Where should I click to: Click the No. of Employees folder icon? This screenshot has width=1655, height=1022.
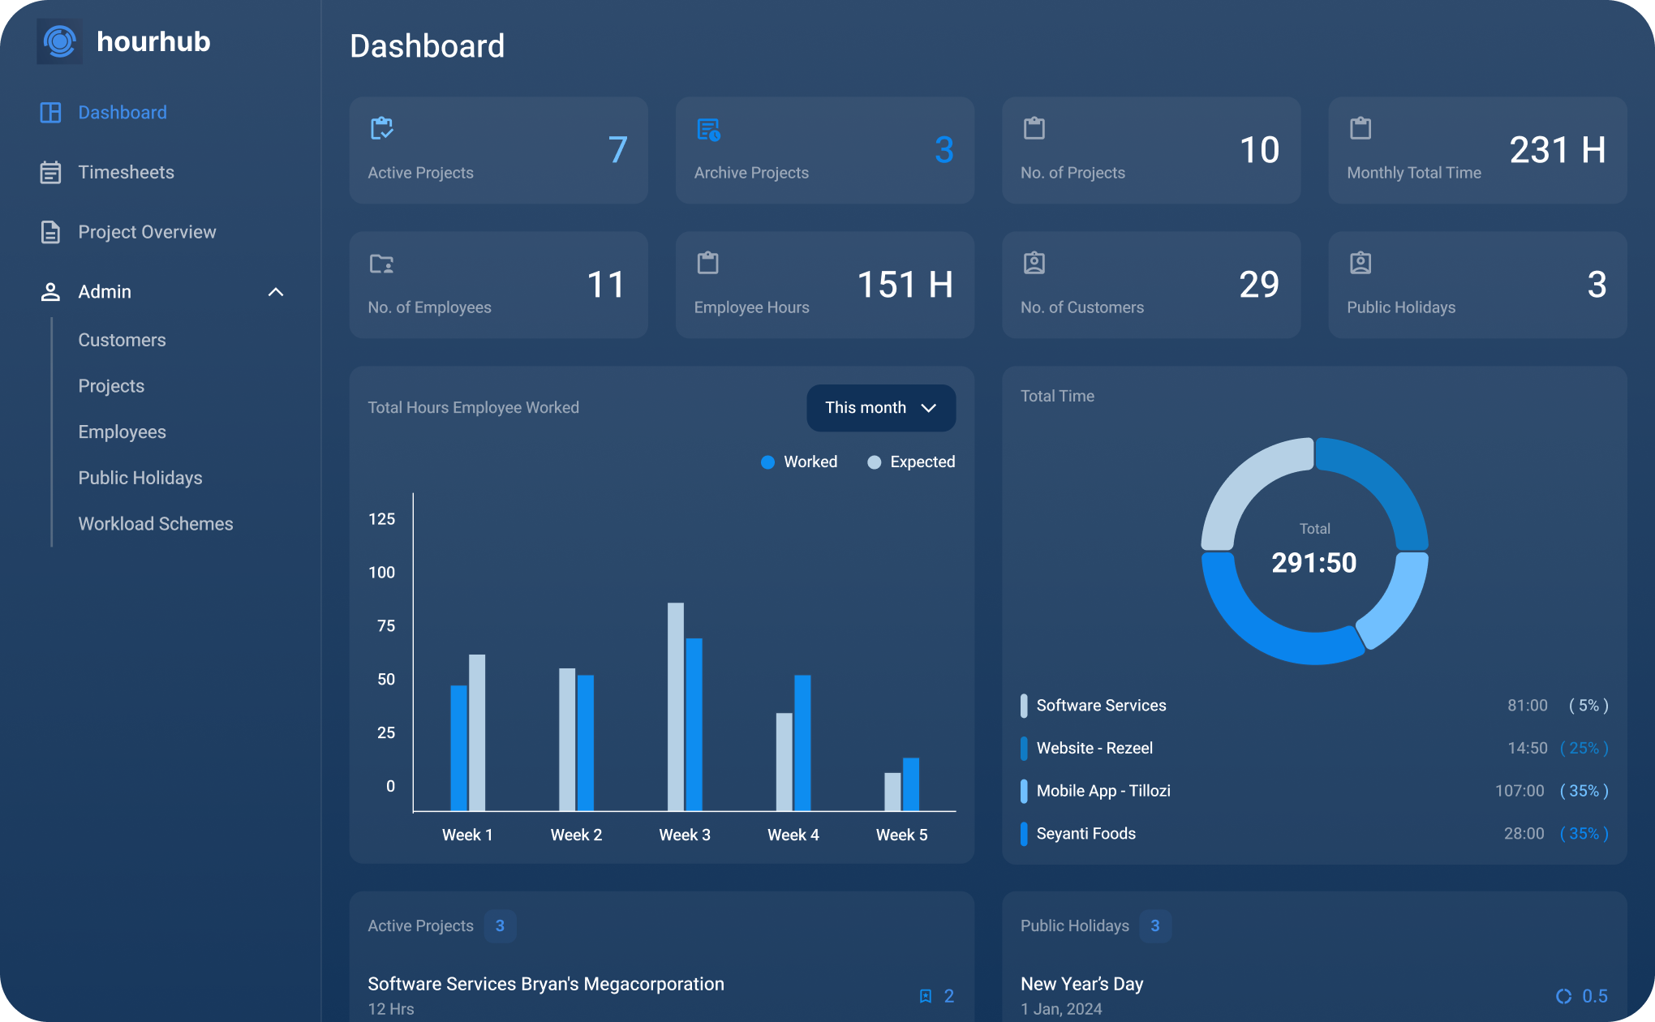[x=381, y=264]
